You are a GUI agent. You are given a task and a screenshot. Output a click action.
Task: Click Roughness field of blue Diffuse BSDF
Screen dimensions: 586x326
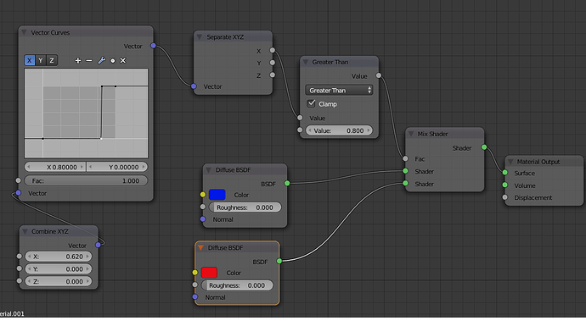245,207
